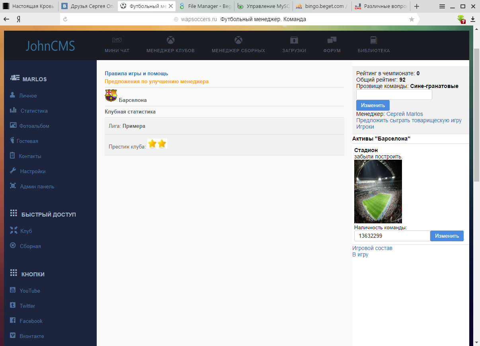Viewport: 480px width, 346px height.
Task: Open the Загрузки download icon
Action: 294,40
